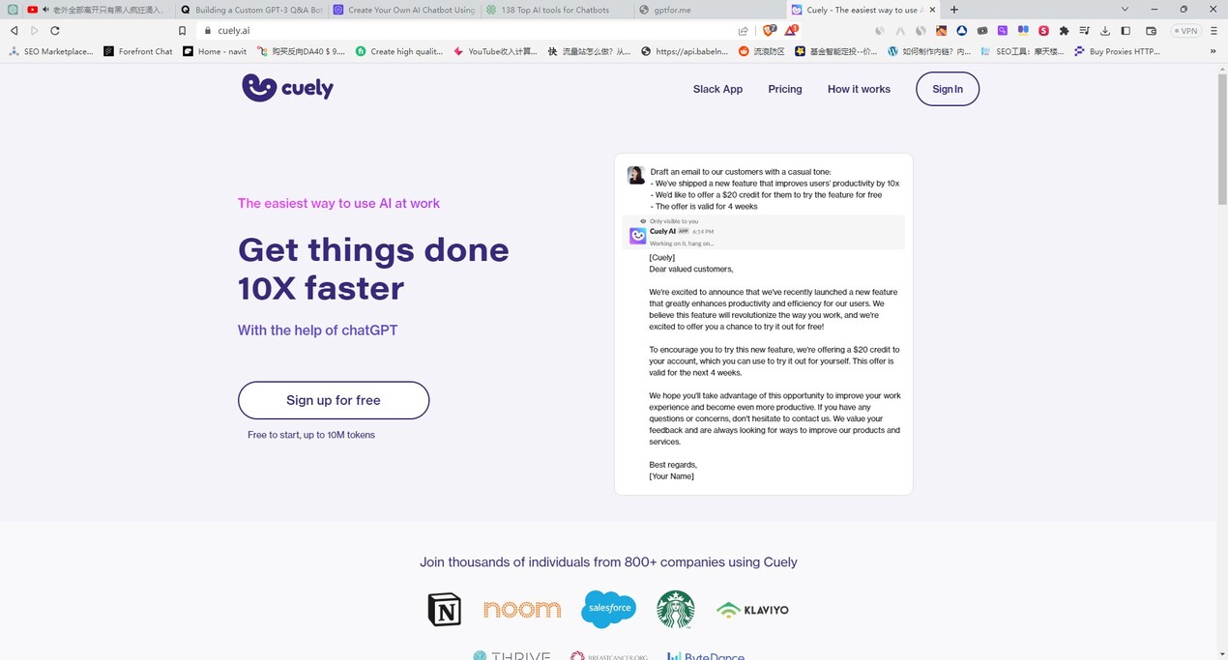Switch to the '138 Top AI tools for Chatbots' tab
This screenshot has height=660, width=1228.
pyautogui.click(x=553, y=10)
